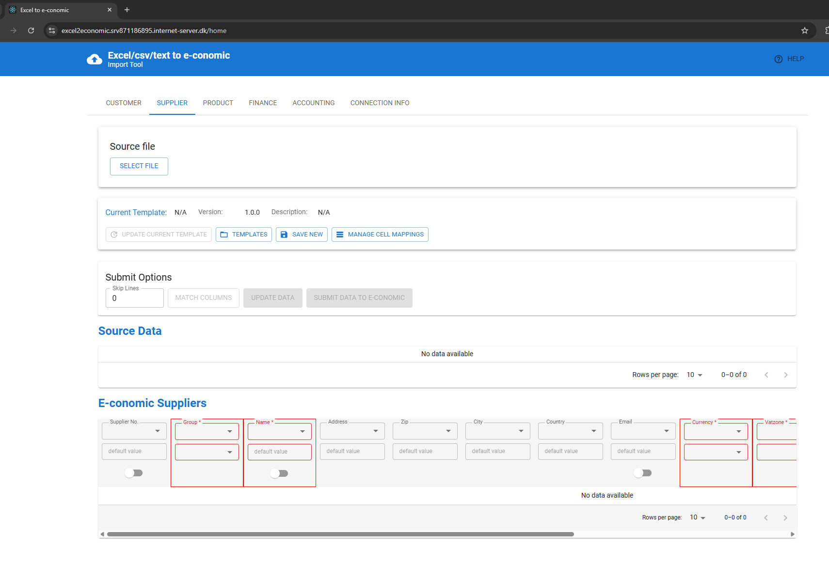Toggle the Email column switch
Screen dimensions: 829x565
click(643, 473)
